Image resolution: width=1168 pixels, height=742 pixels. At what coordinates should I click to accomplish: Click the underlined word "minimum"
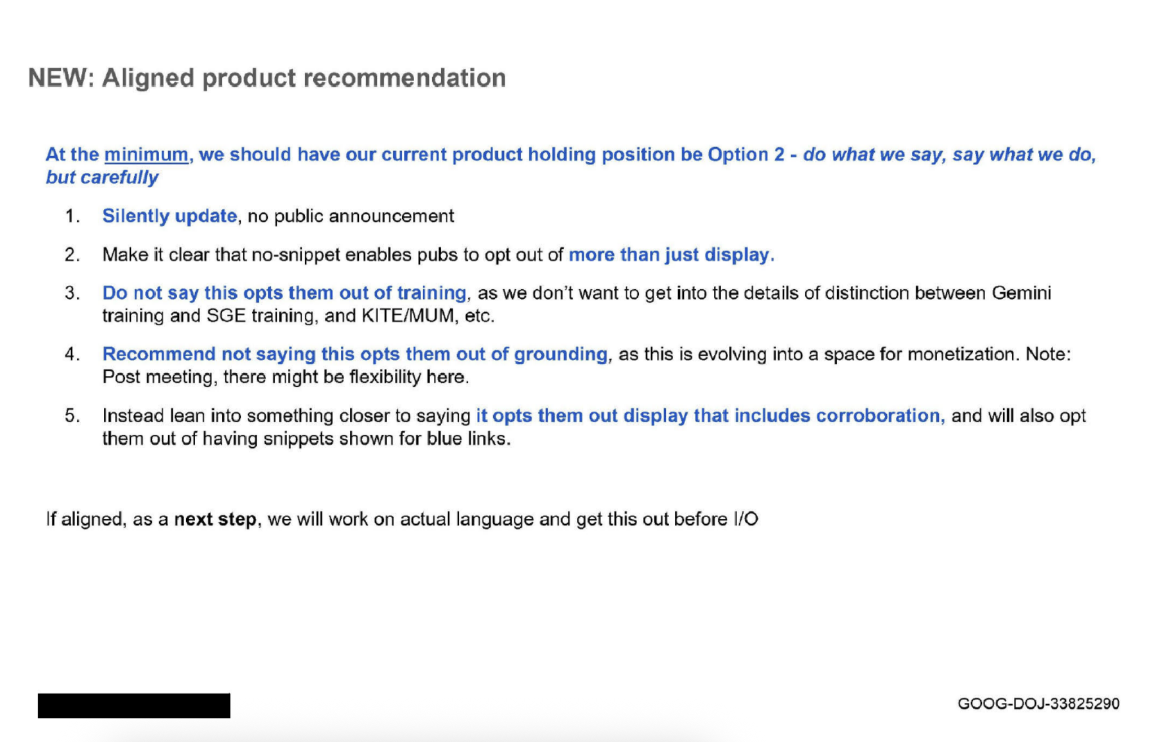(x=146, y=154)
